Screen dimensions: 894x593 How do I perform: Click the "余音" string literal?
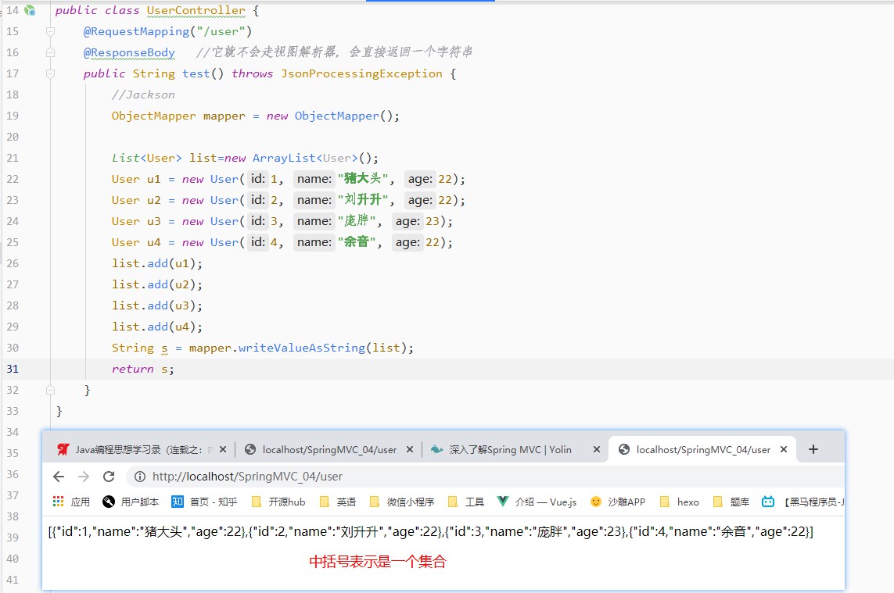pos(357,242)
